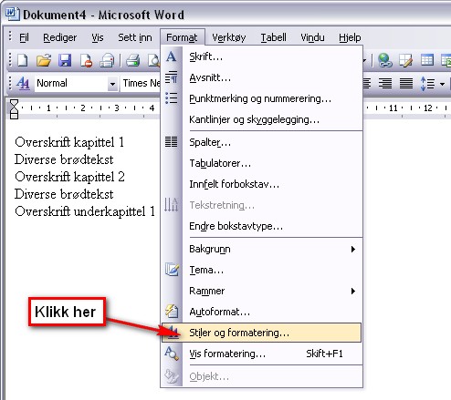This screenshot has width=451, height=400.
Task: Click the Print Preview magnifier icon
Action: coord(154,60)
